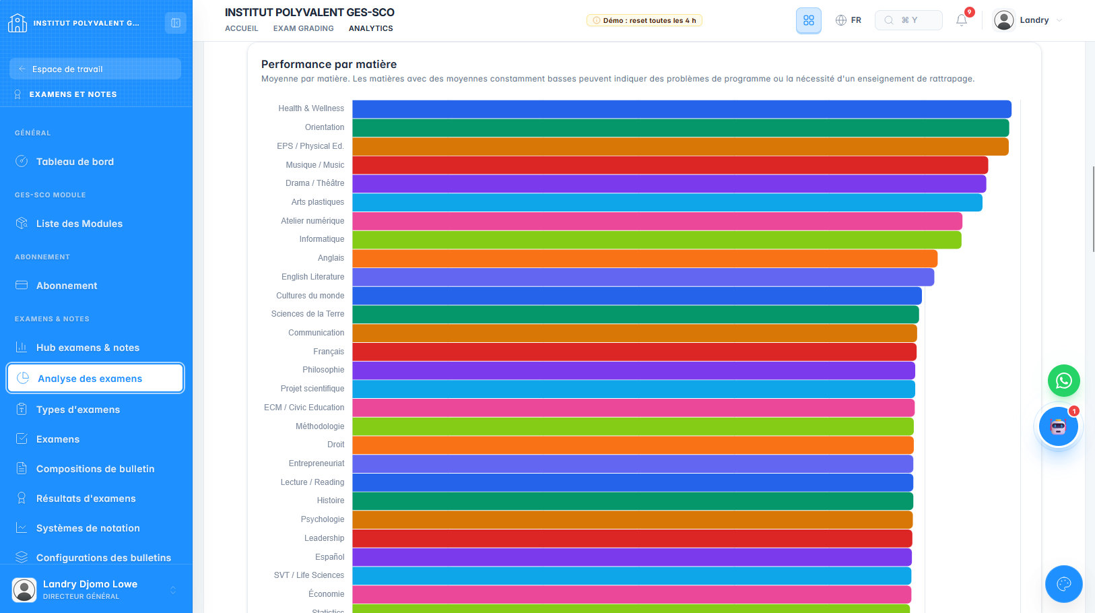The width and height of the screenshot is (1095, 613).
Task: Open WhatsApp chat floating button
Action: (1064, 381)
